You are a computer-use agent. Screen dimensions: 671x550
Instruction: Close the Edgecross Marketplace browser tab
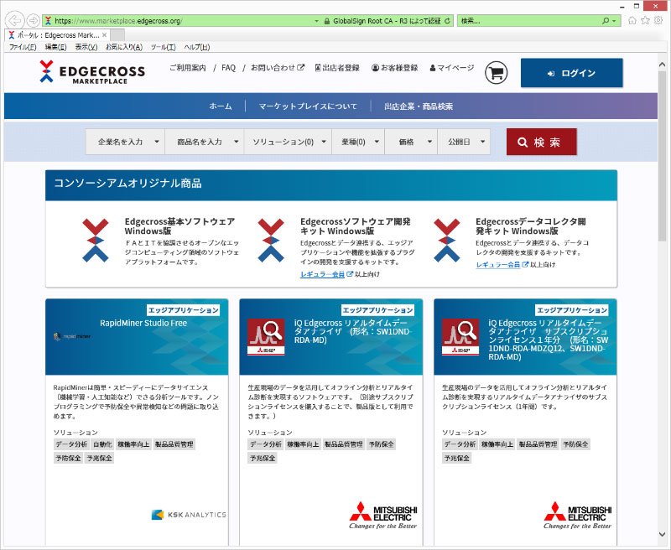coord(104,35)
